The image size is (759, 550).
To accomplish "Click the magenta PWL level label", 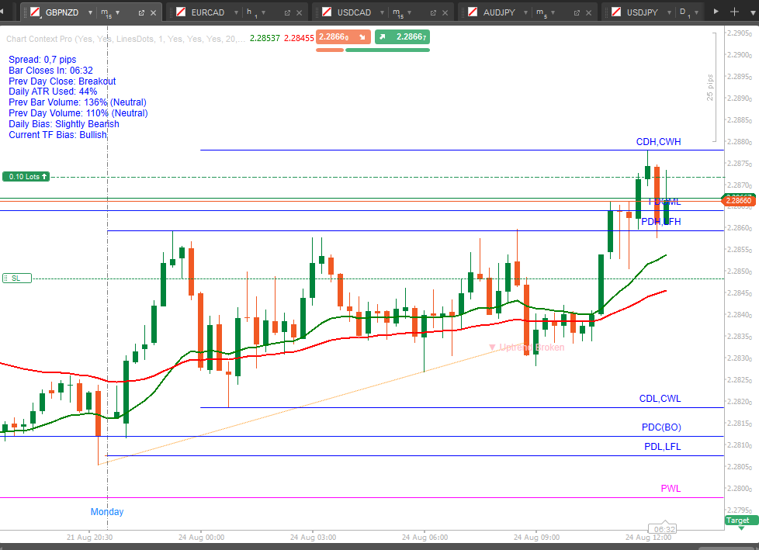I will point(671,489).
